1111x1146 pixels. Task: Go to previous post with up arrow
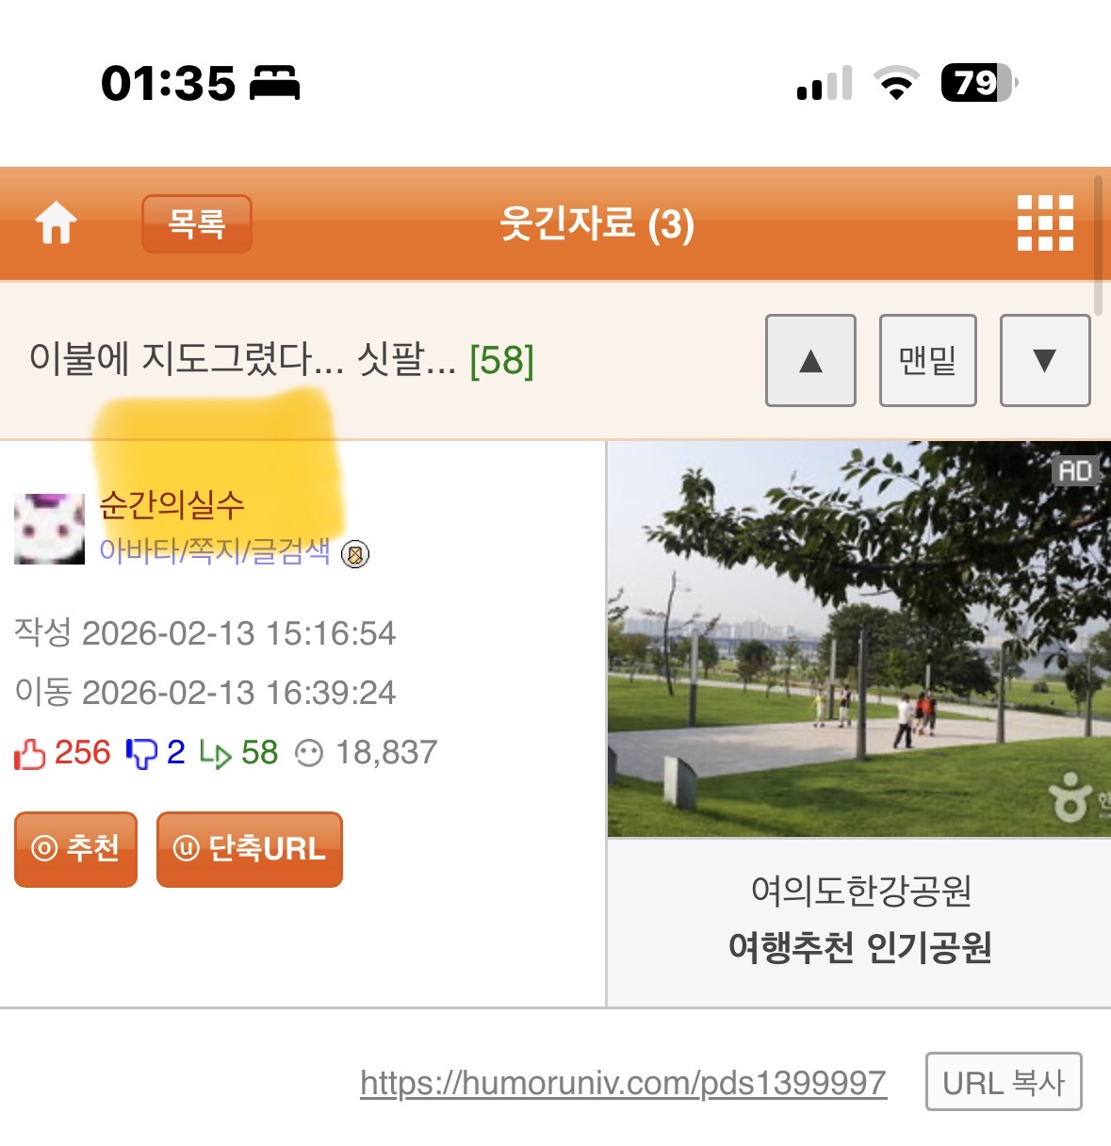point(810,360)
